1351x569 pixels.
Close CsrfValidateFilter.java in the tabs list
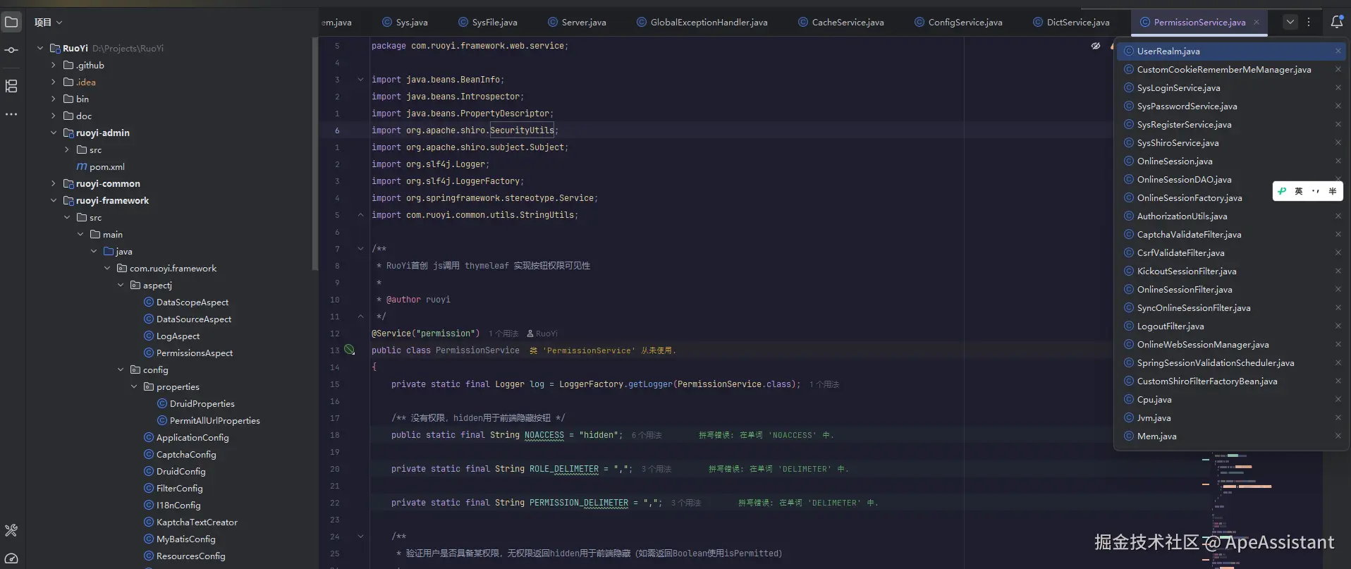(1338, 252)
